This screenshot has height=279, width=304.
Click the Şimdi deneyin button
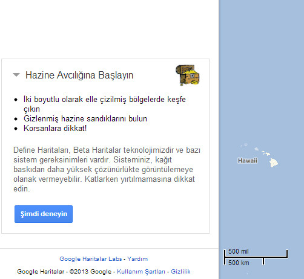44,214
